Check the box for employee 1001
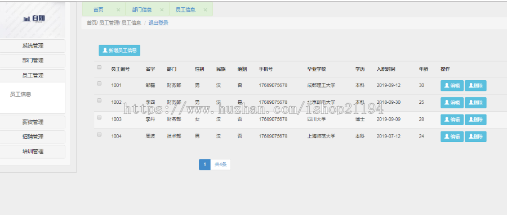This screenshot has width=507, height=215. 99,84
